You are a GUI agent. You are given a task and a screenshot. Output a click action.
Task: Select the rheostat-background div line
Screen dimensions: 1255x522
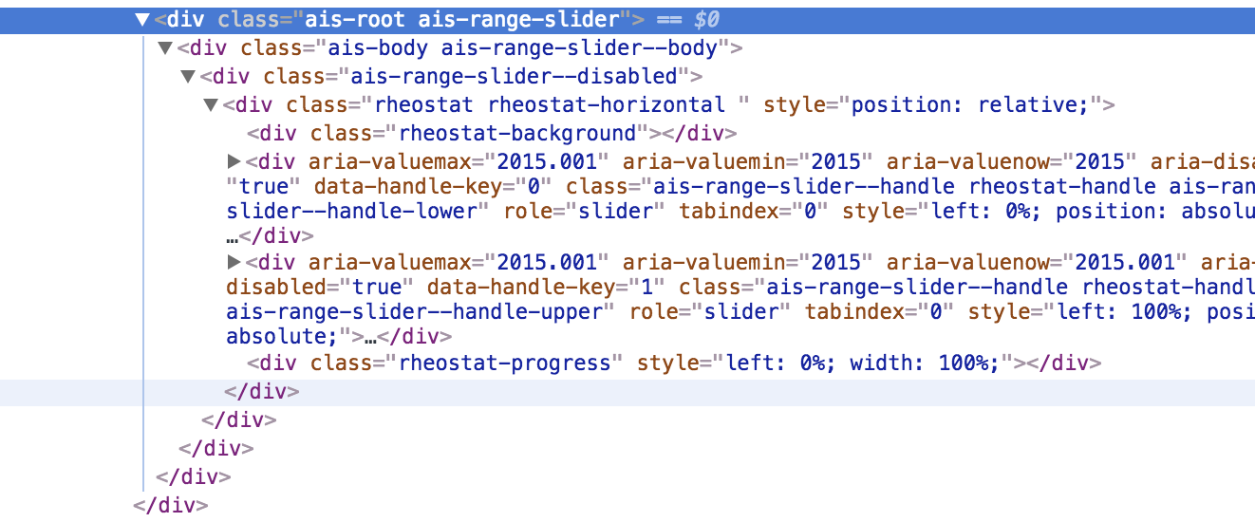pos(492,133)
